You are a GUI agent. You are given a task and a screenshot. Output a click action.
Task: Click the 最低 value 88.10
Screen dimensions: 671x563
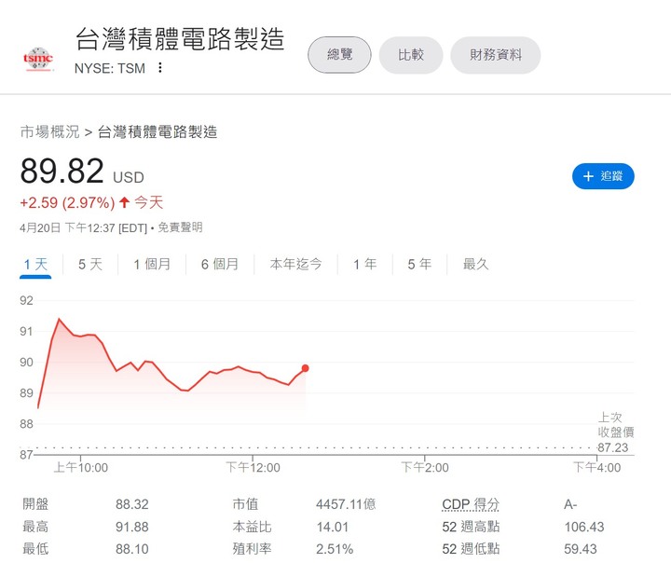pyautogui.click(x=131, y=549)
